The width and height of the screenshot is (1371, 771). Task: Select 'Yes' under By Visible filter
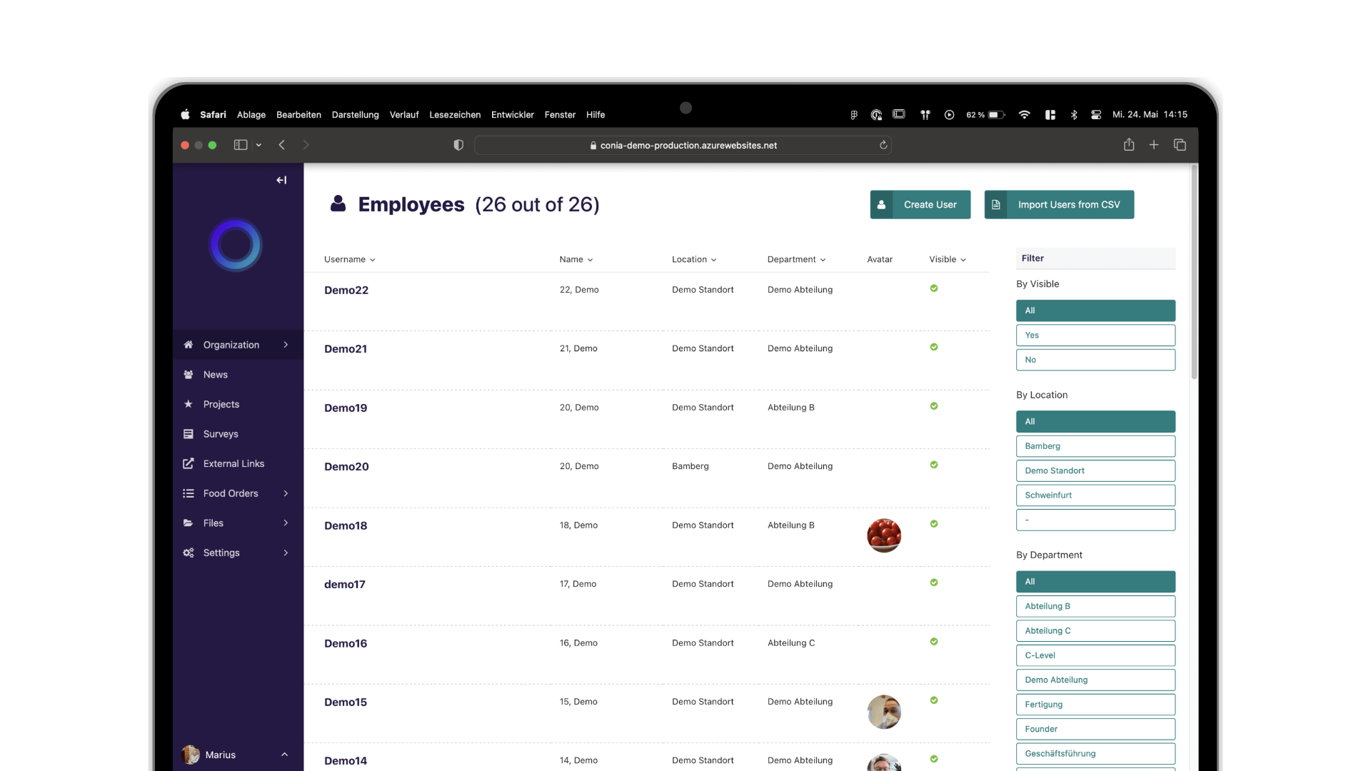1095,336
